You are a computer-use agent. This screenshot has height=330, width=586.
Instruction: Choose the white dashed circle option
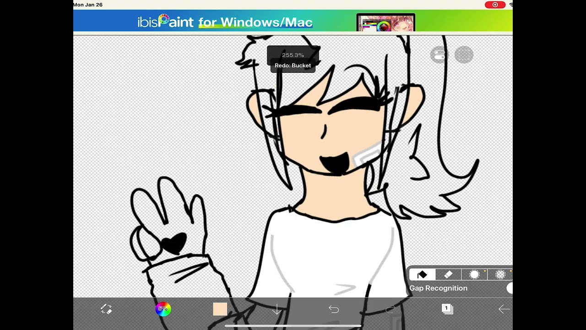(x=474, y=275)
